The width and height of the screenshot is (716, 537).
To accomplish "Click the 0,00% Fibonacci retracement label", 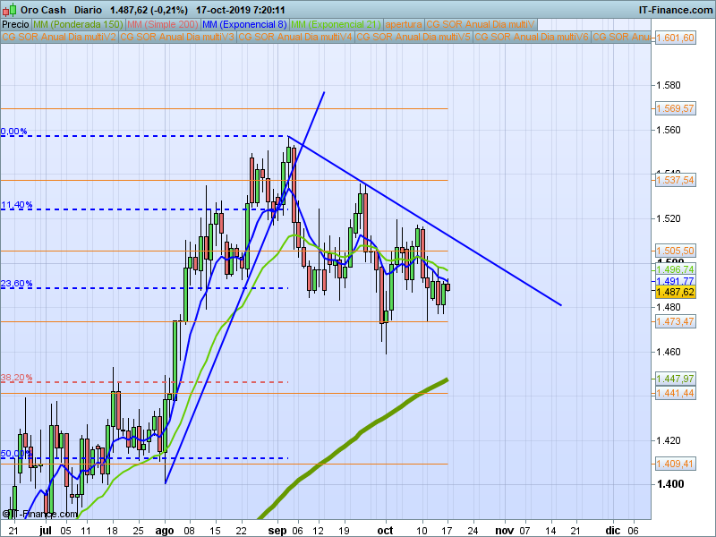I will click(x=15, y=132).
